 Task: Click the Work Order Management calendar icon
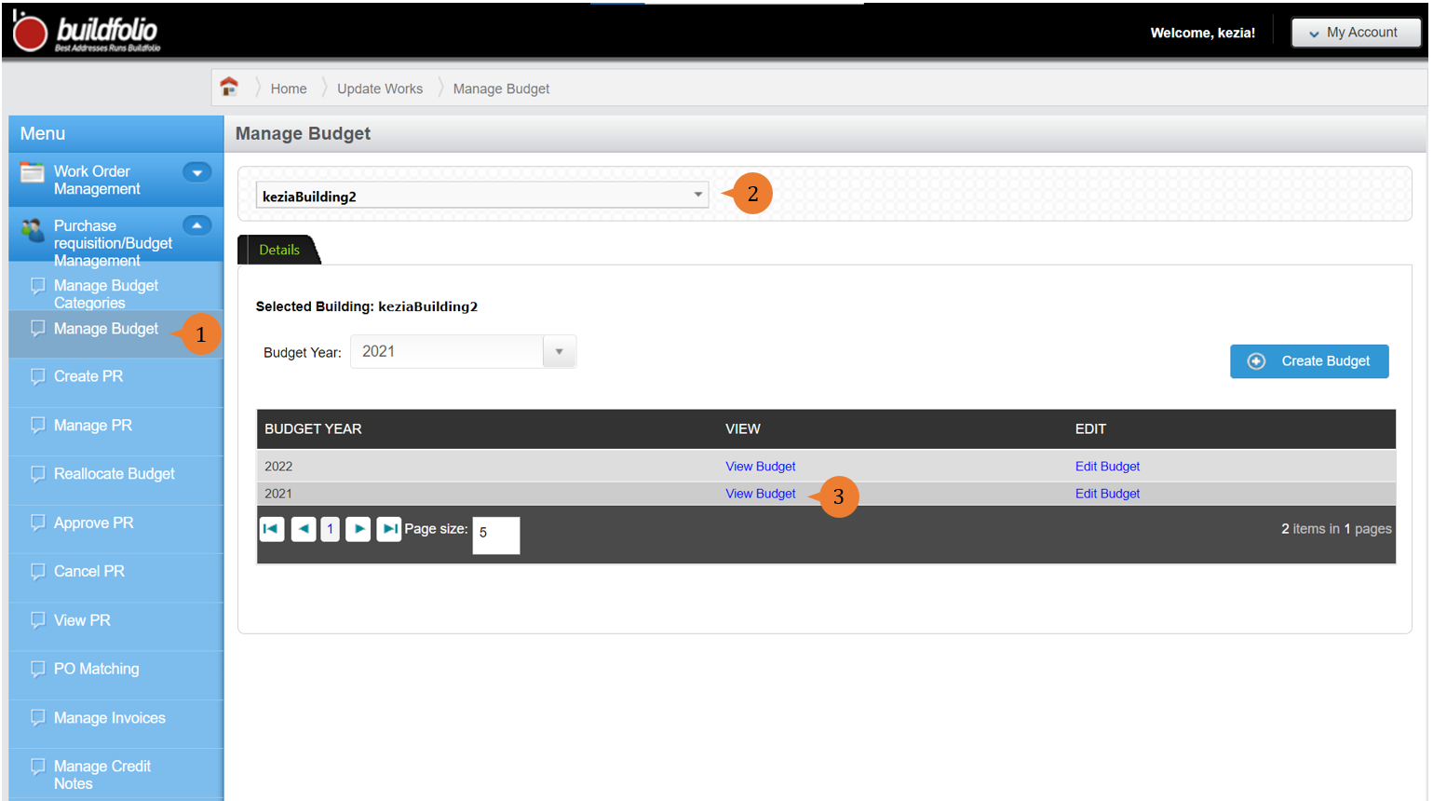click(33, 172)
